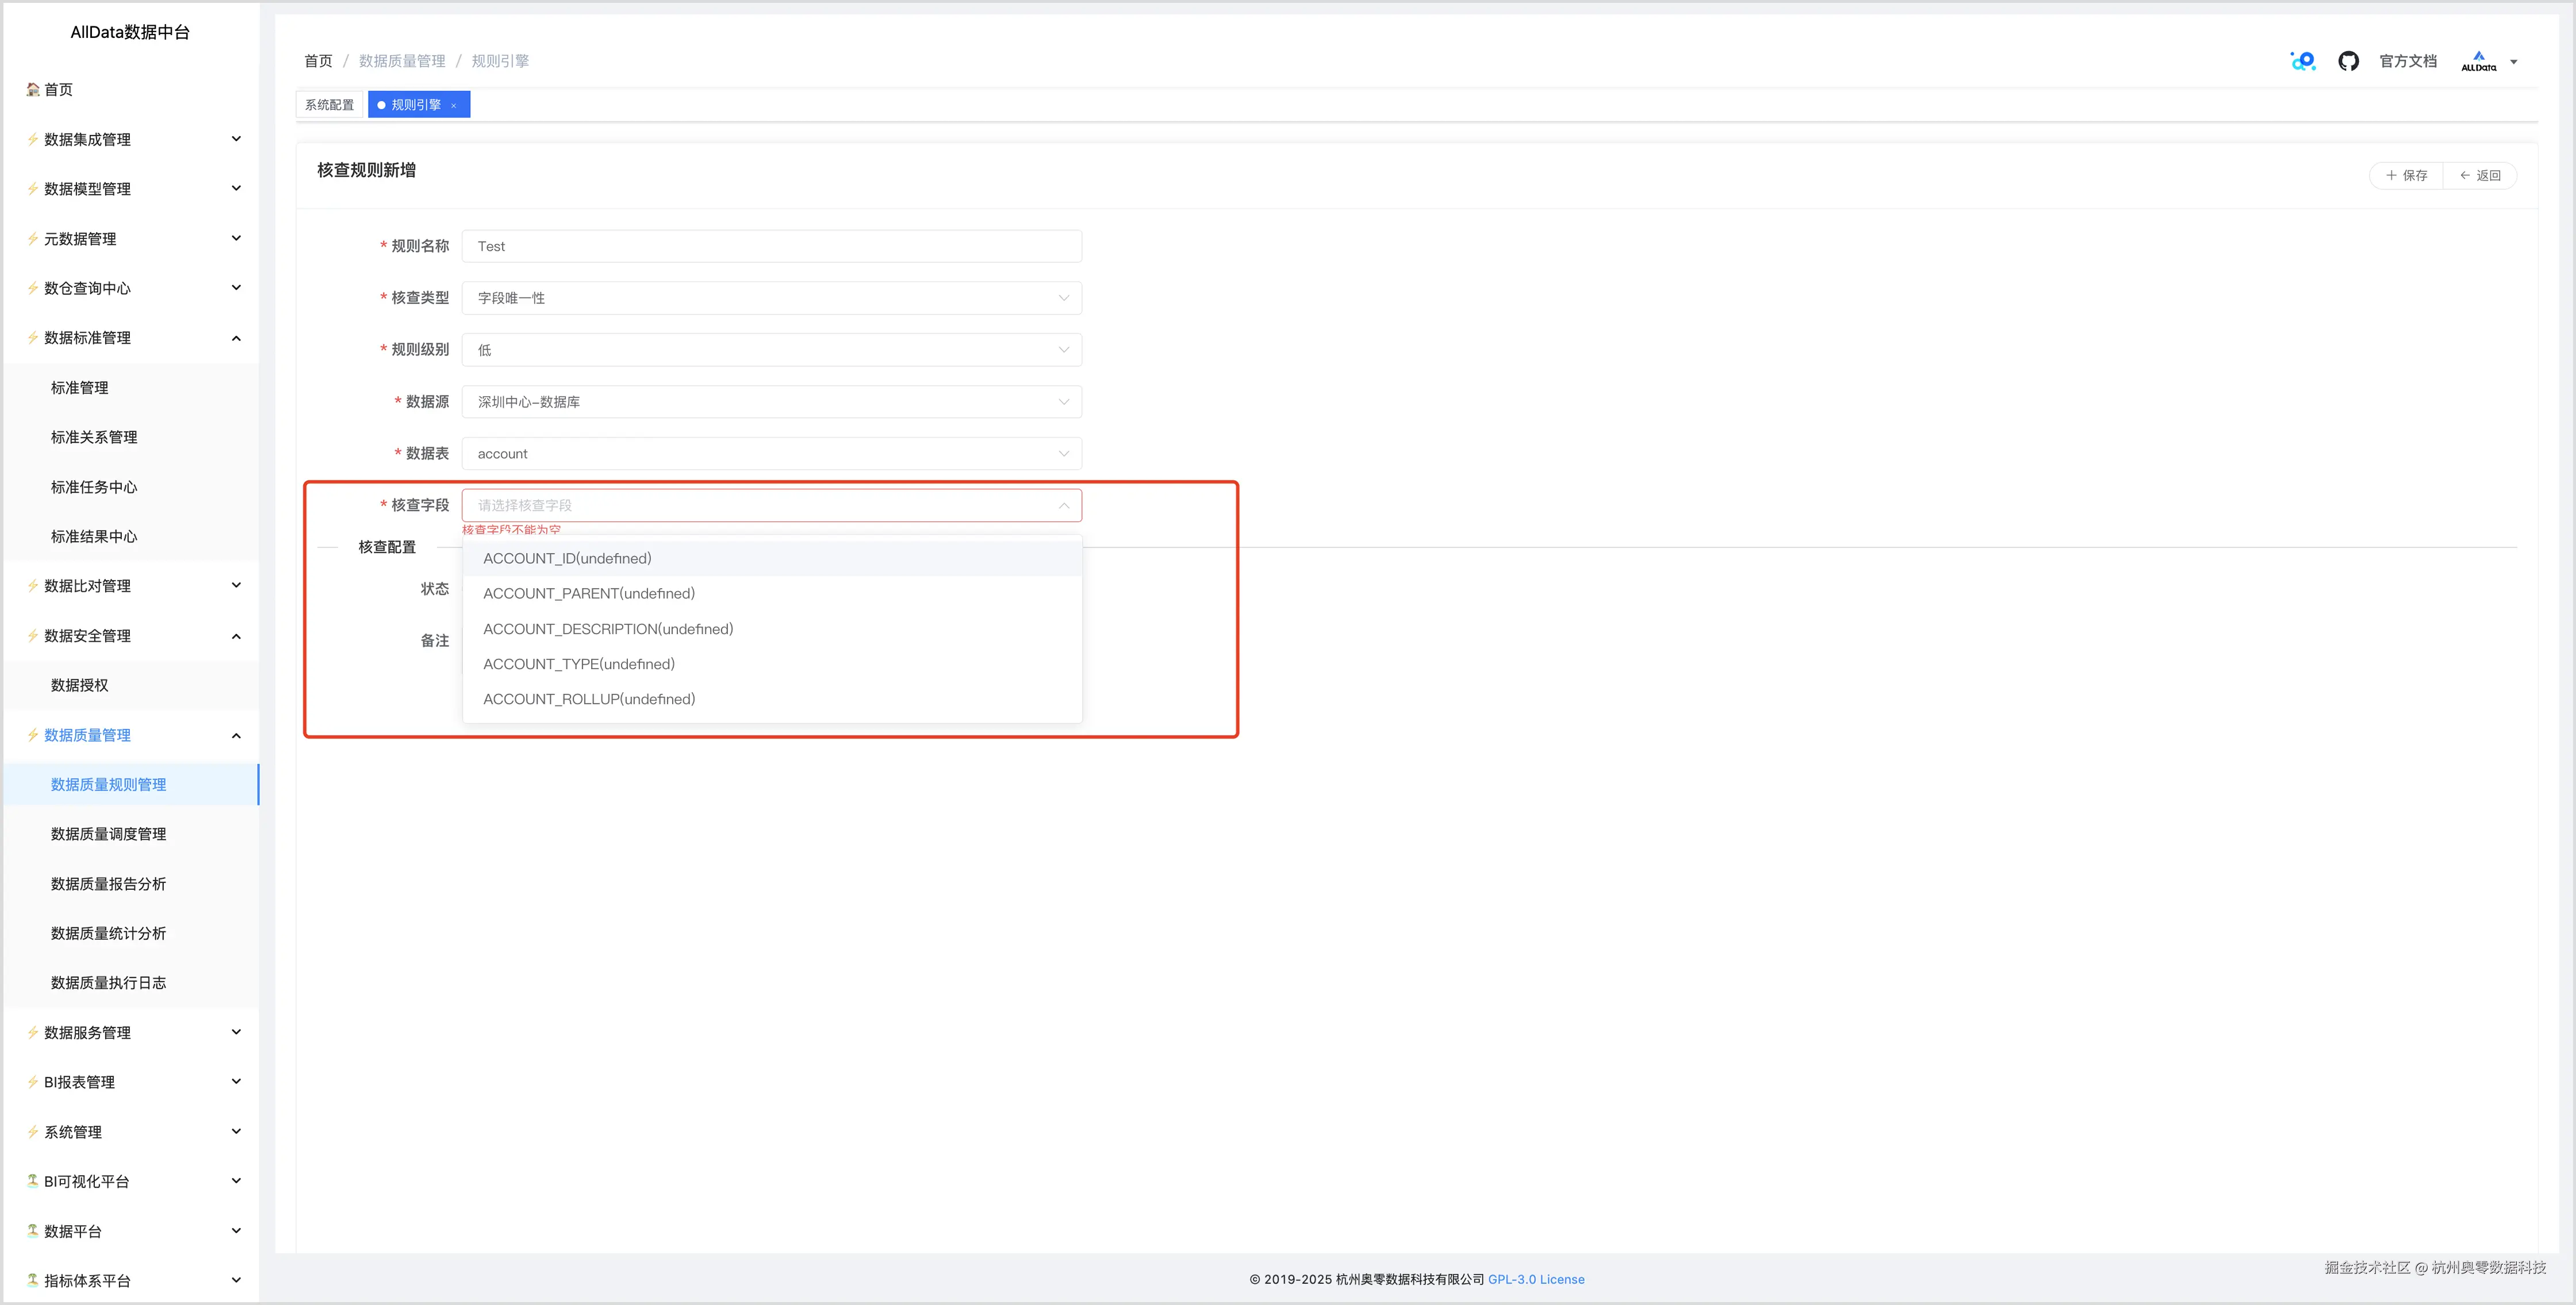This screenshot has height=1305, width=2576.
Task: Click the home icon beside 首页 in sidebar
Action: point(33,89)
